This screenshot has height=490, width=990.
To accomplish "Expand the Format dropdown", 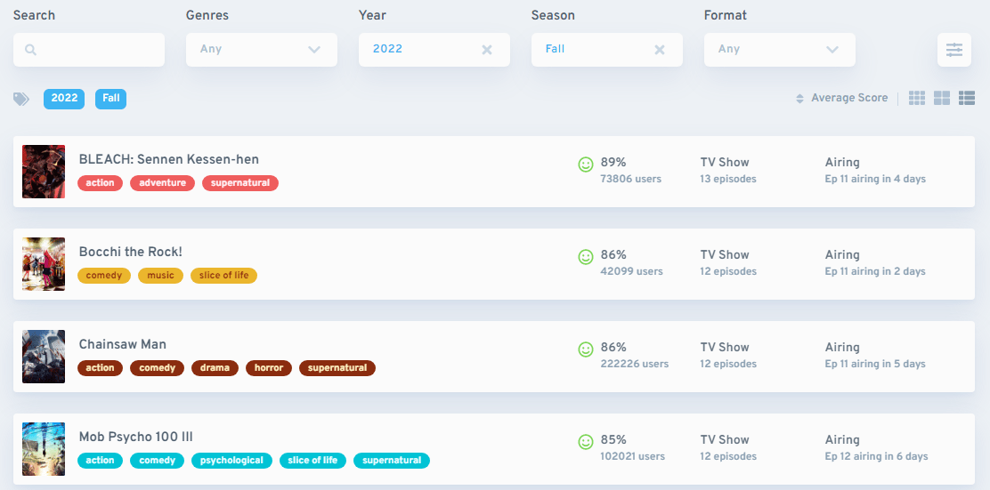I will click(x=780, y=50).
